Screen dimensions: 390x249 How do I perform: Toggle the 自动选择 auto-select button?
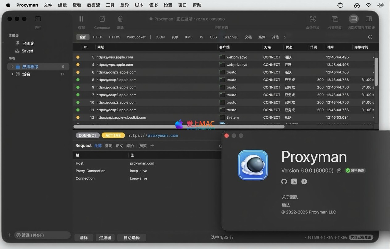coord(132,238)
